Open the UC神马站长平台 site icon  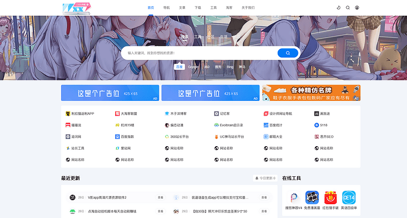[x=216, y=137]
